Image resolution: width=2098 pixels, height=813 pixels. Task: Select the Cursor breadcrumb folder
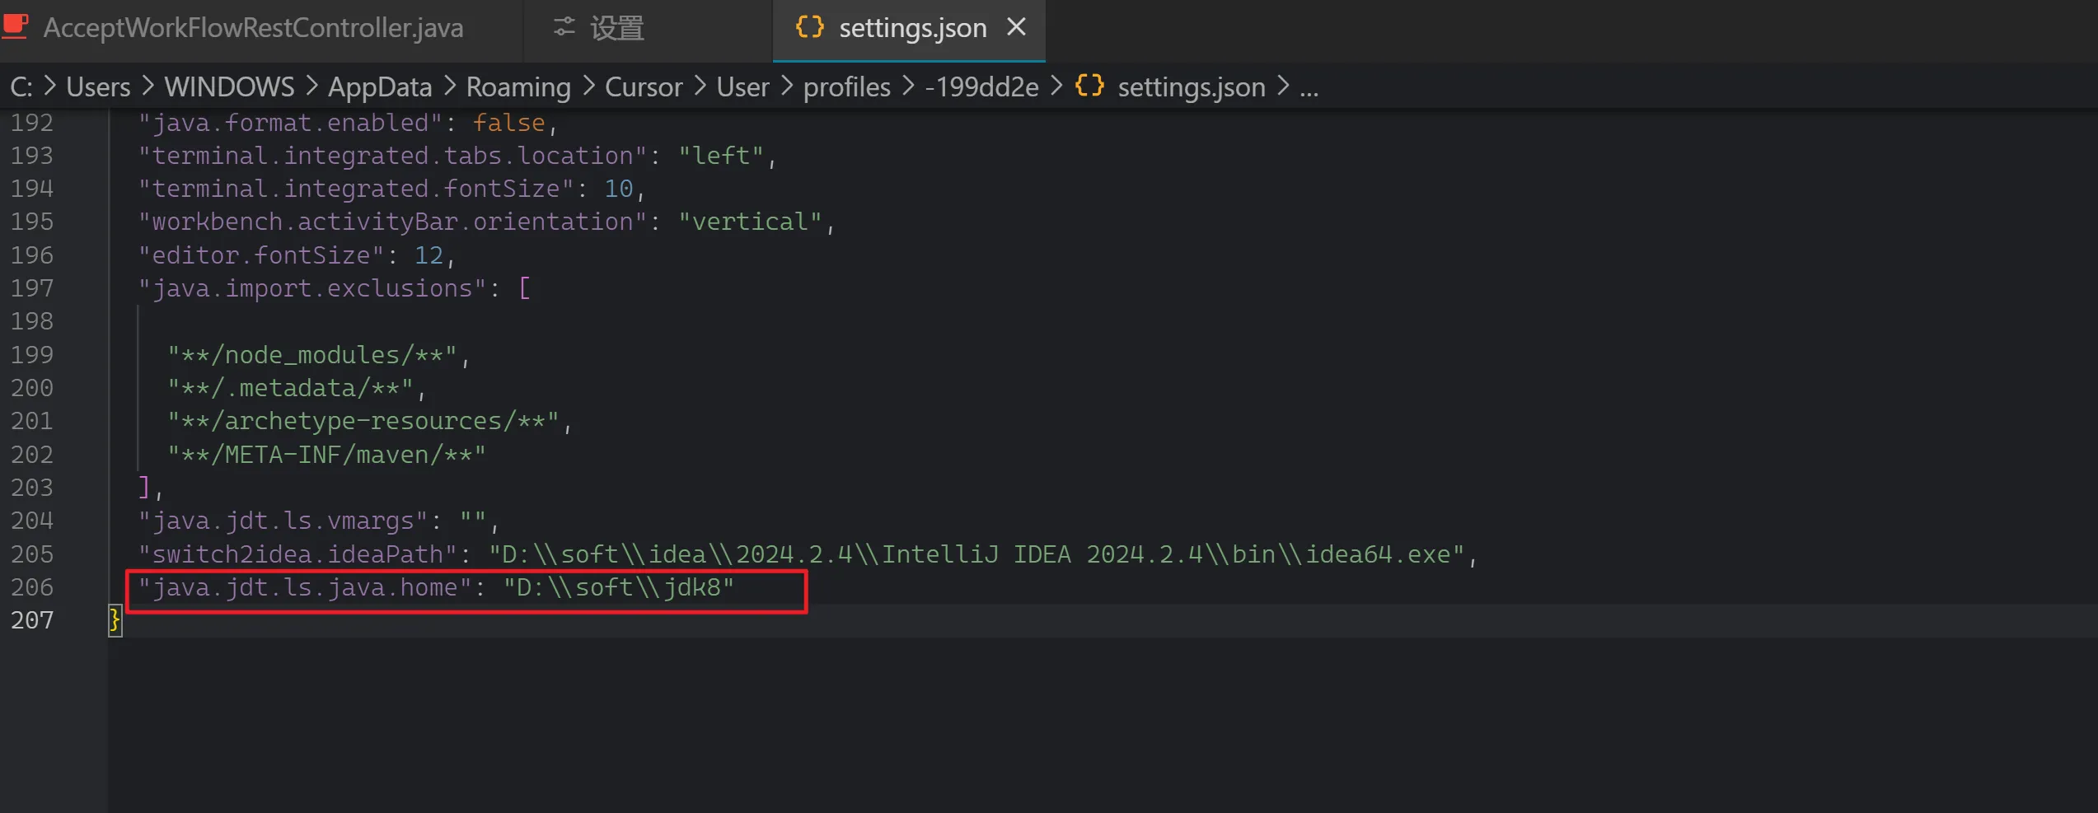643,86
